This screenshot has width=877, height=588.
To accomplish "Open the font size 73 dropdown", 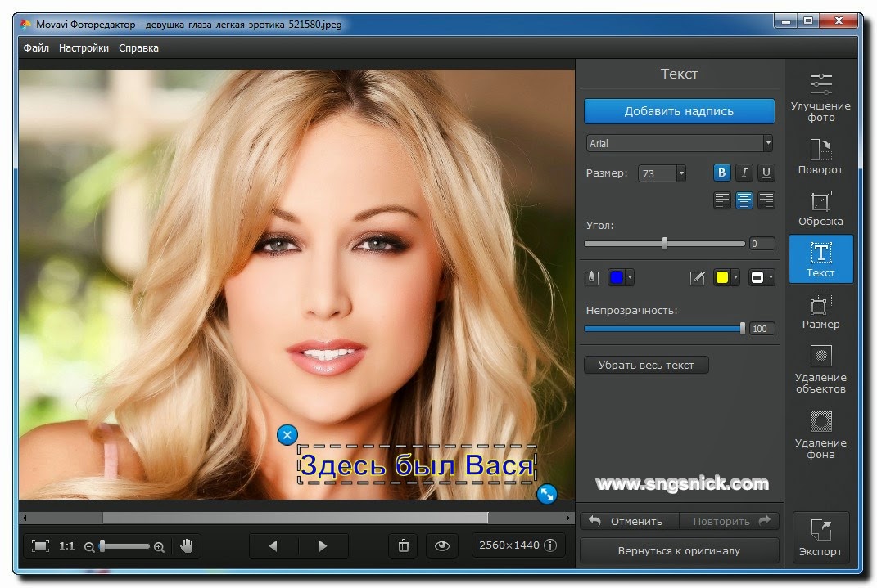I will pos(680,173).
